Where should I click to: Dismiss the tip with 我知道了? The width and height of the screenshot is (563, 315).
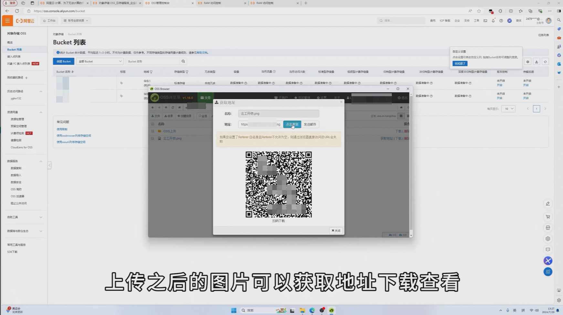(460, 64)
